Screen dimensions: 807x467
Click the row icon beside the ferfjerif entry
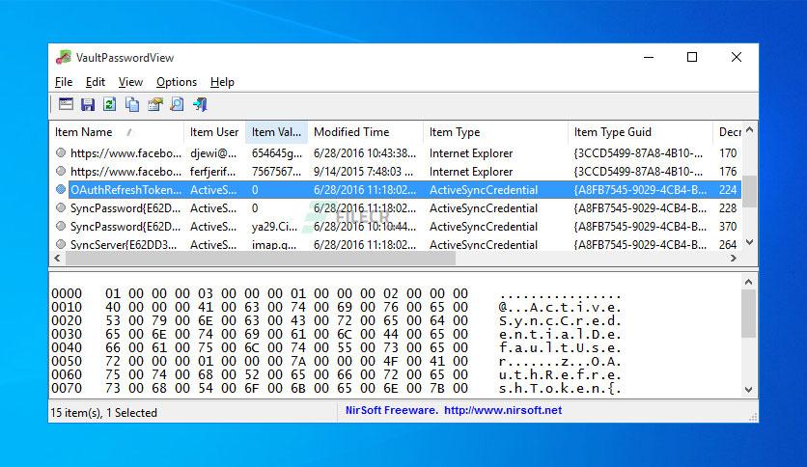coord(61,171)
